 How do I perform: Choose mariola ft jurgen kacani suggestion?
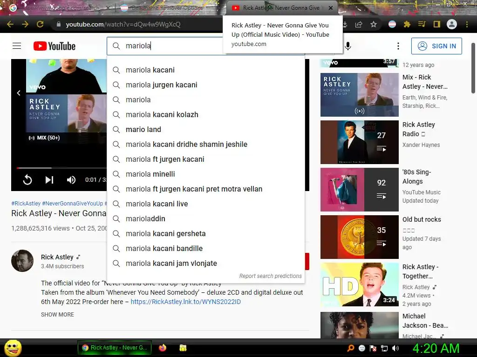206,159
